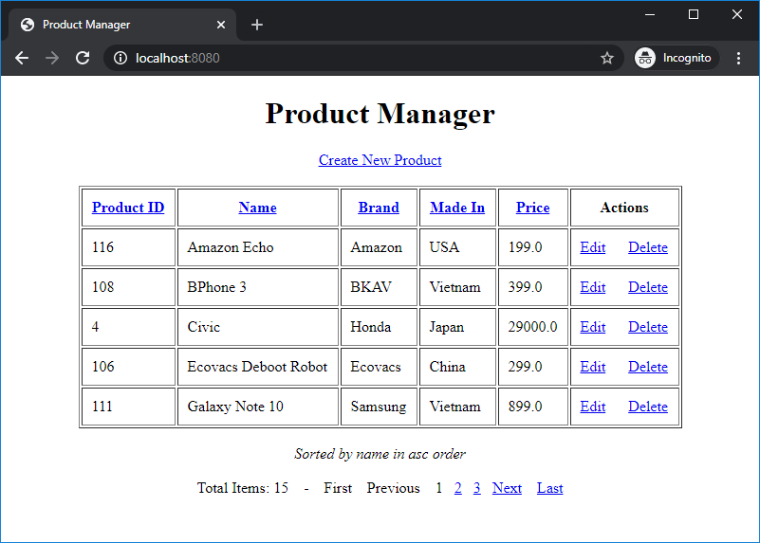The image size is (760, 543).
Task: Edit the Ecovacs Deboot Robot product
Action: coord(593,367)
